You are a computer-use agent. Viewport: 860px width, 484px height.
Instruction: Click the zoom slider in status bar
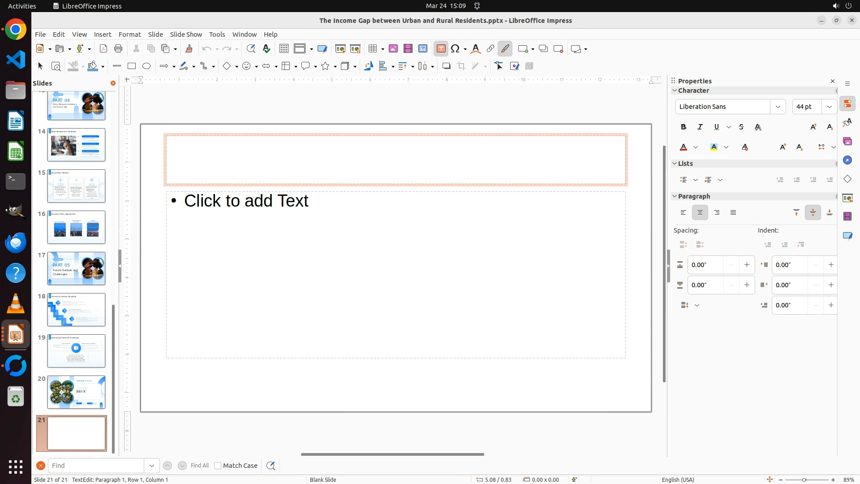[x=804, y=480]
